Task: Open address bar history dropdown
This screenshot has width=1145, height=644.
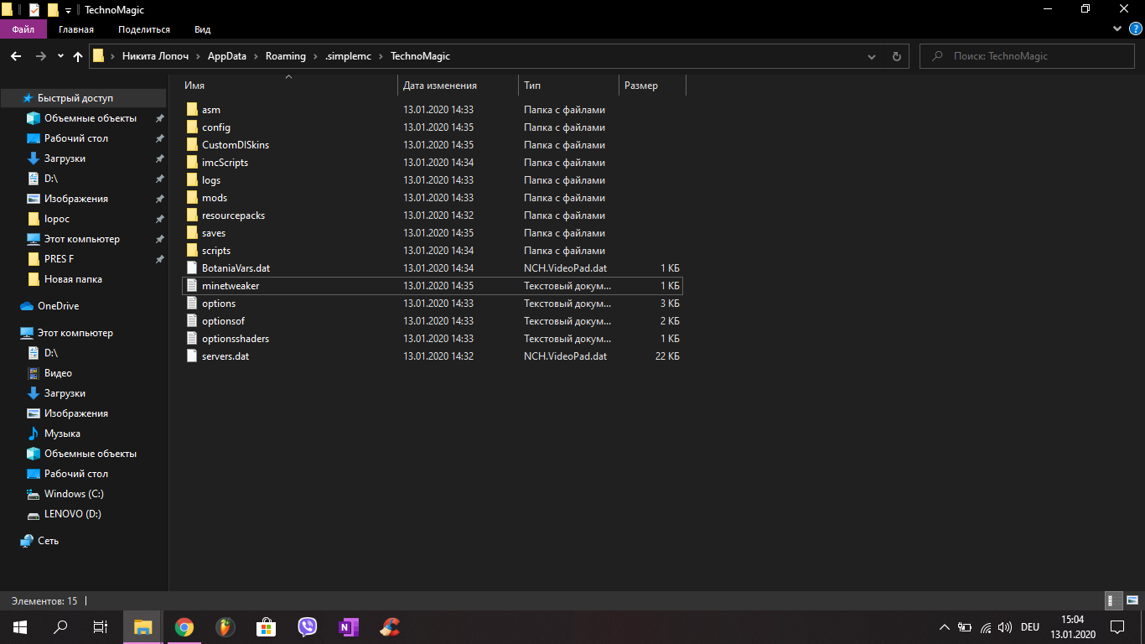Action: [x=872, y=56]
